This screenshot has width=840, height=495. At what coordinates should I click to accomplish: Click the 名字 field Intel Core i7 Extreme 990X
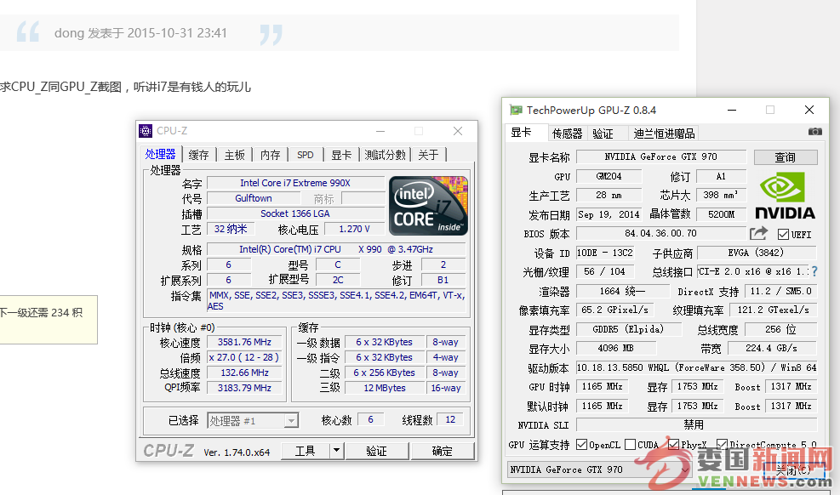(x=295, y=183)
